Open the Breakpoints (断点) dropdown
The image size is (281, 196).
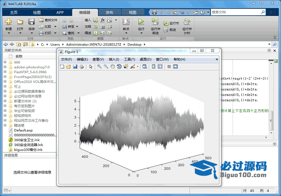pyautogui.click(x=126, y=33)
